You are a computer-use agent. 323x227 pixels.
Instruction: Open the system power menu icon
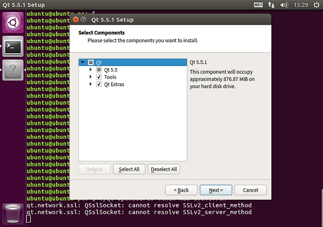(x=316, y=5)
